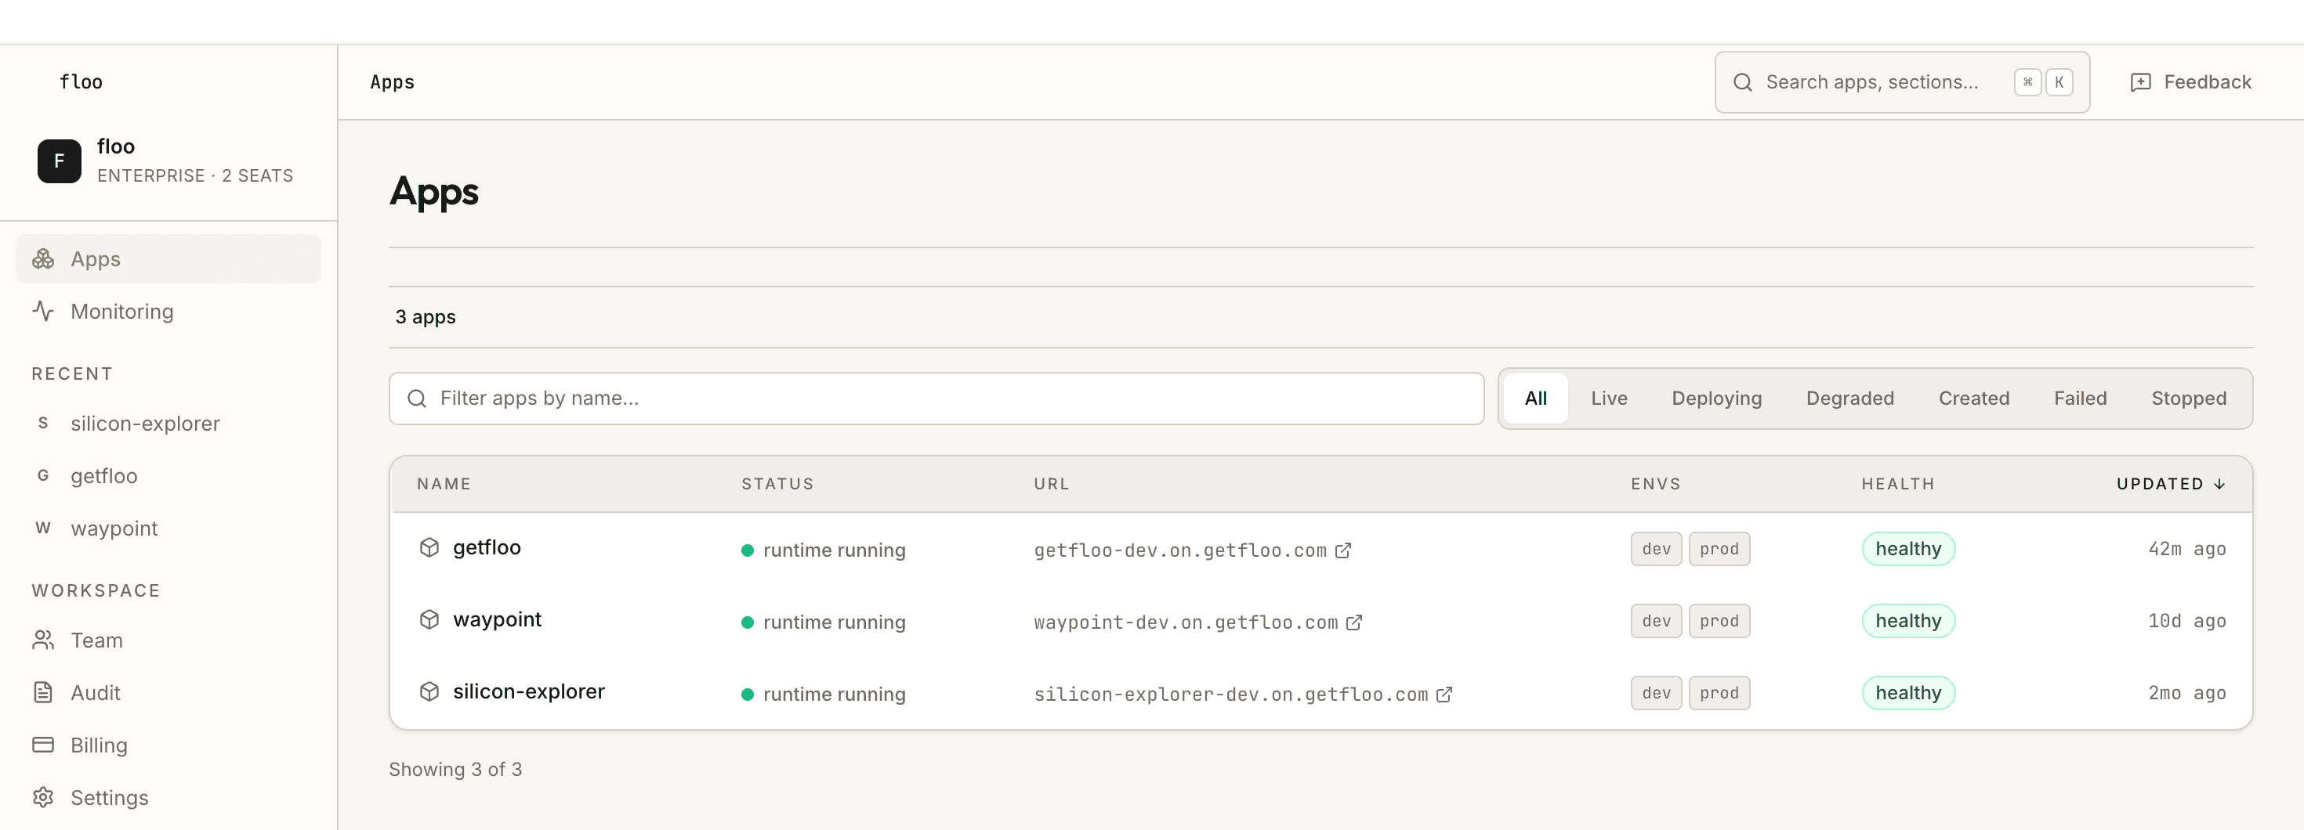Open Monitoring from the sidebar
2304x830 pixels.
pyautogui.click(x=168, y=311)
